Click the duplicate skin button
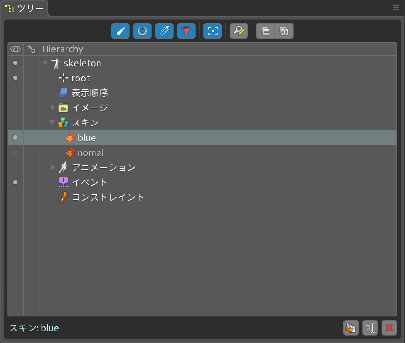Screen dimensions: 405x343 click(351, 328)
